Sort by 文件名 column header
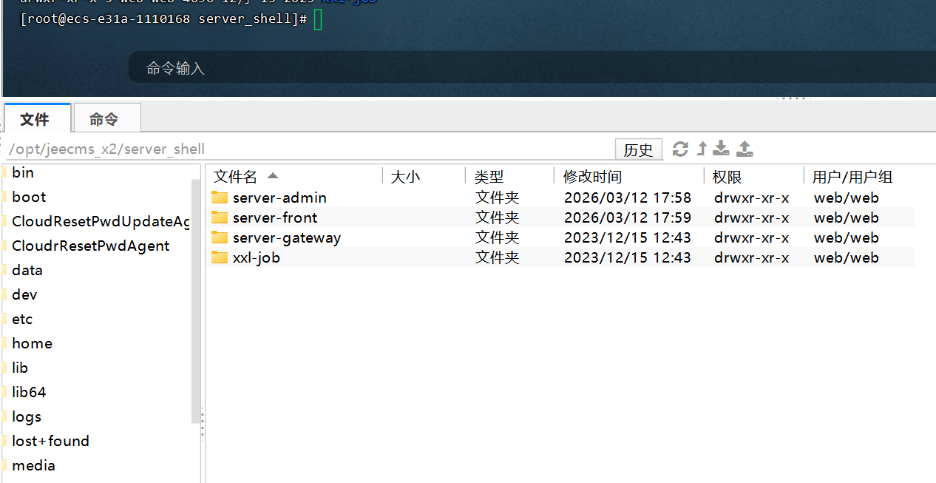The width and height of the screenshot is (936, 483). click(x=236, y=177)
